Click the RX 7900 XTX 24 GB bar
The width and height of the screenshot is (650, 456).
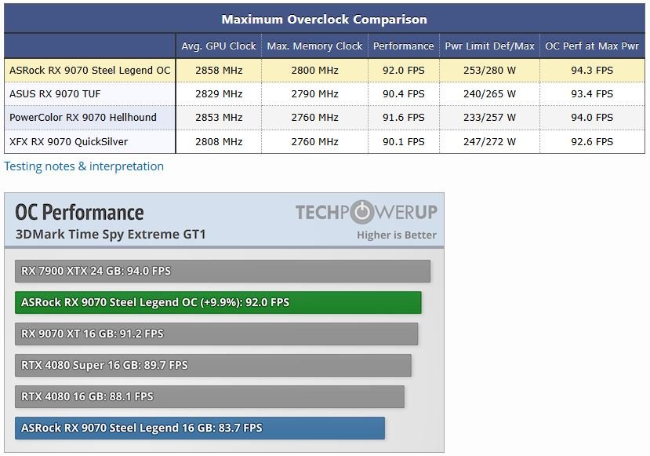point(223,271)
